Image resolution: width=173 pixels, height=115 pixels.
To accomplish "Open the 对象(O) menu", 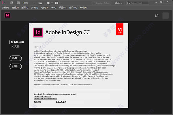I will coord(45,7).
